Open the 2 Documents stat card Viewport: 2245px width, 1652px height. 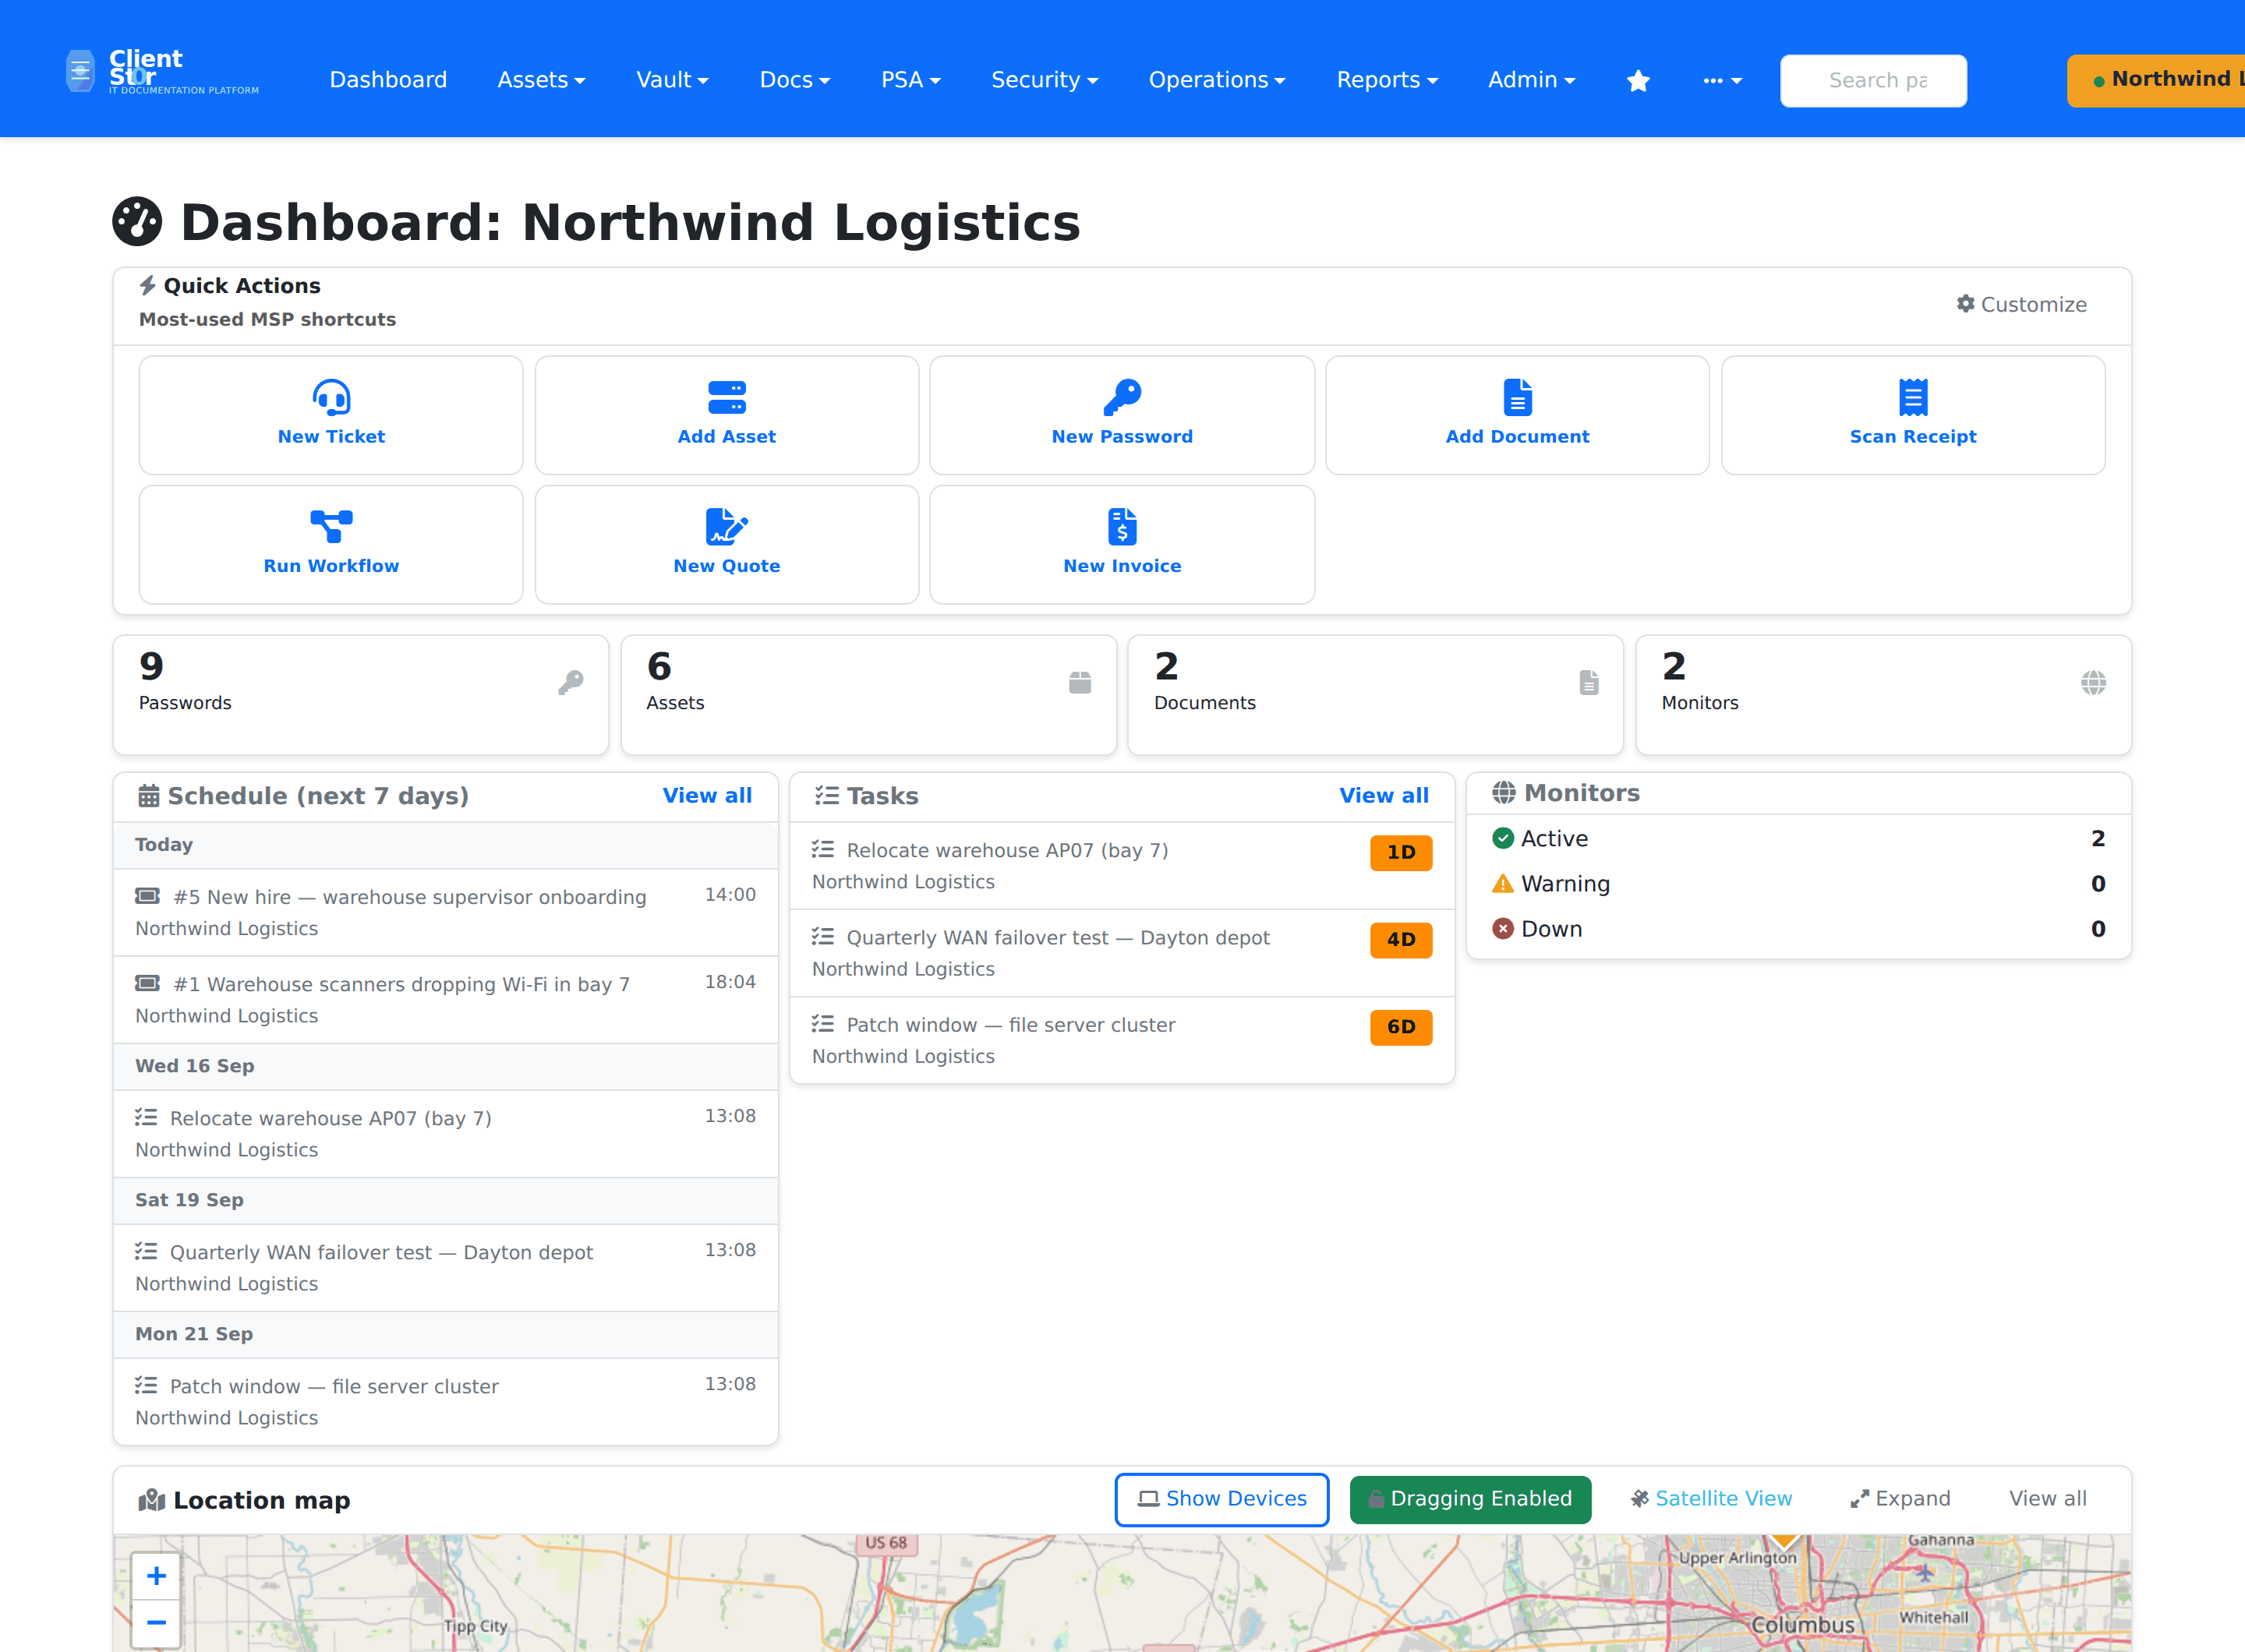tap(1374, 694)
